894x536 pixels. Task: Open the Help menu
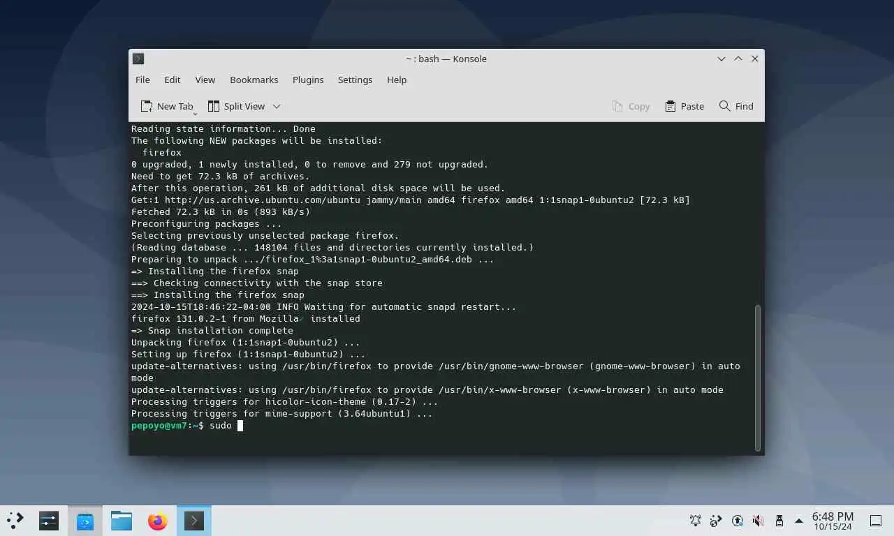click(x=397, y=80)
